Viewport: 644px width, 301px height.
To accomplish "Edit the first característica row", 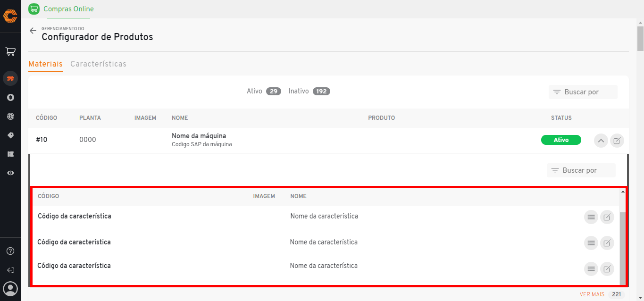I will pos(607,217).
